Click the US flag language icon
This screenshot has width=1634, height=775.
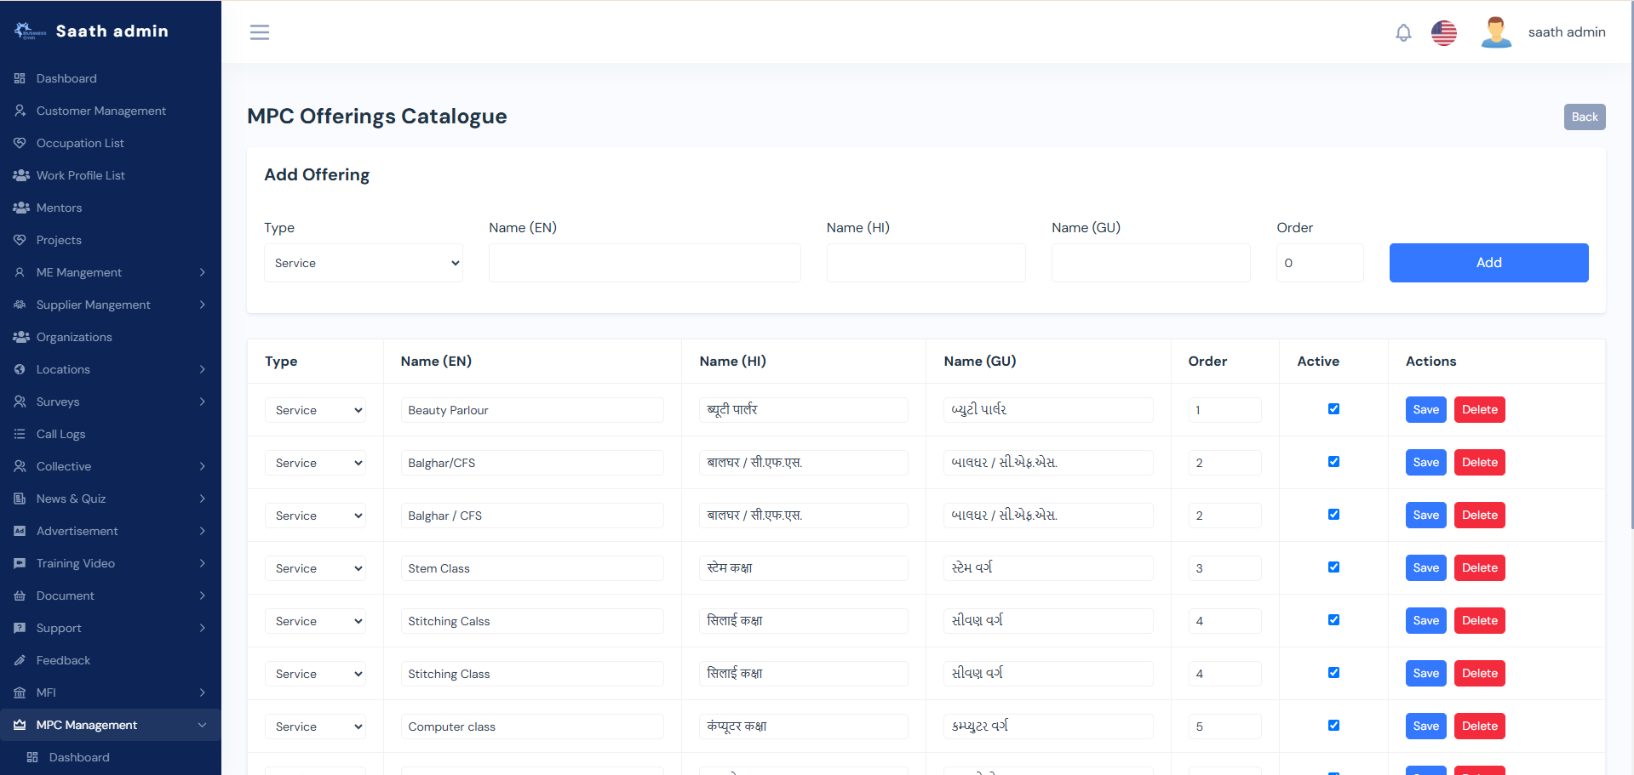(x=1444, y=32)
